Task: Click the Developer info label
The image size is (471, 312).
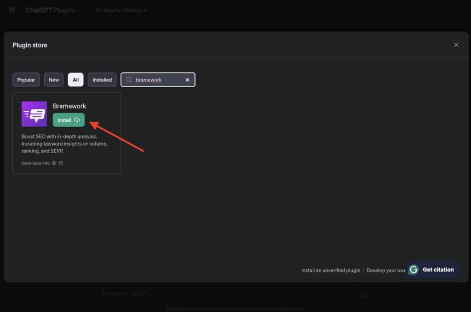Action: 35,163
